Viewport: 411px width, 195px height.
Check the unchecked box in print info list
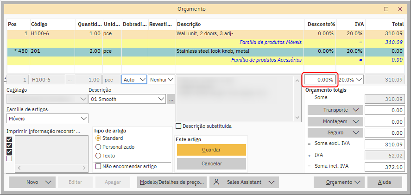[10, 158]
